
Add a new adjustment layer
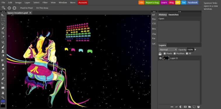click(181, 107)
